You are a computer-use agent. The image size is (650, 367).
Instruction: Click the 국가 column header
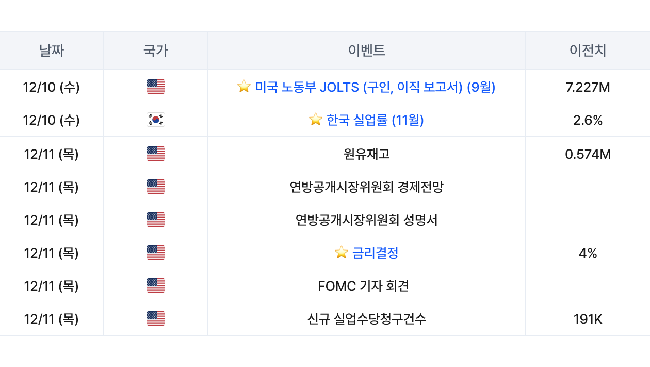coord(155,51)
